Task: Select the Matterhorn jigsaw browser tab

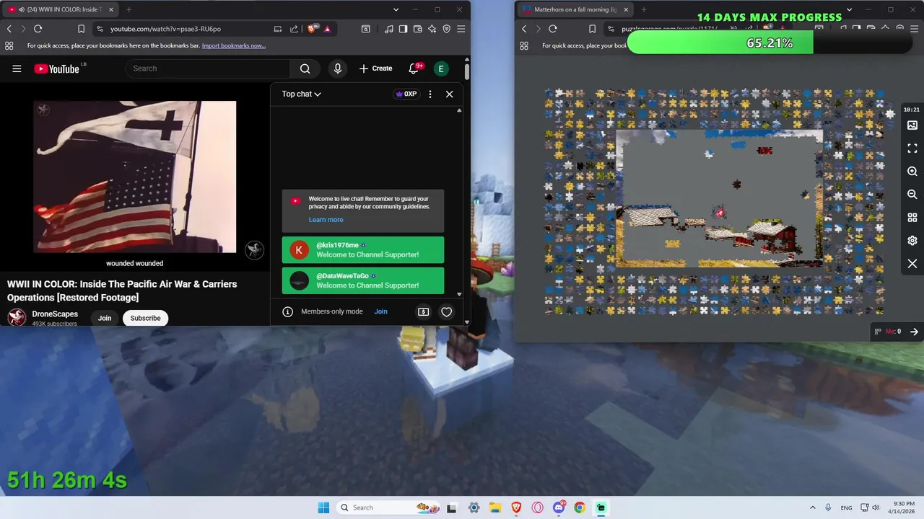Action: [x=574, y=9]
